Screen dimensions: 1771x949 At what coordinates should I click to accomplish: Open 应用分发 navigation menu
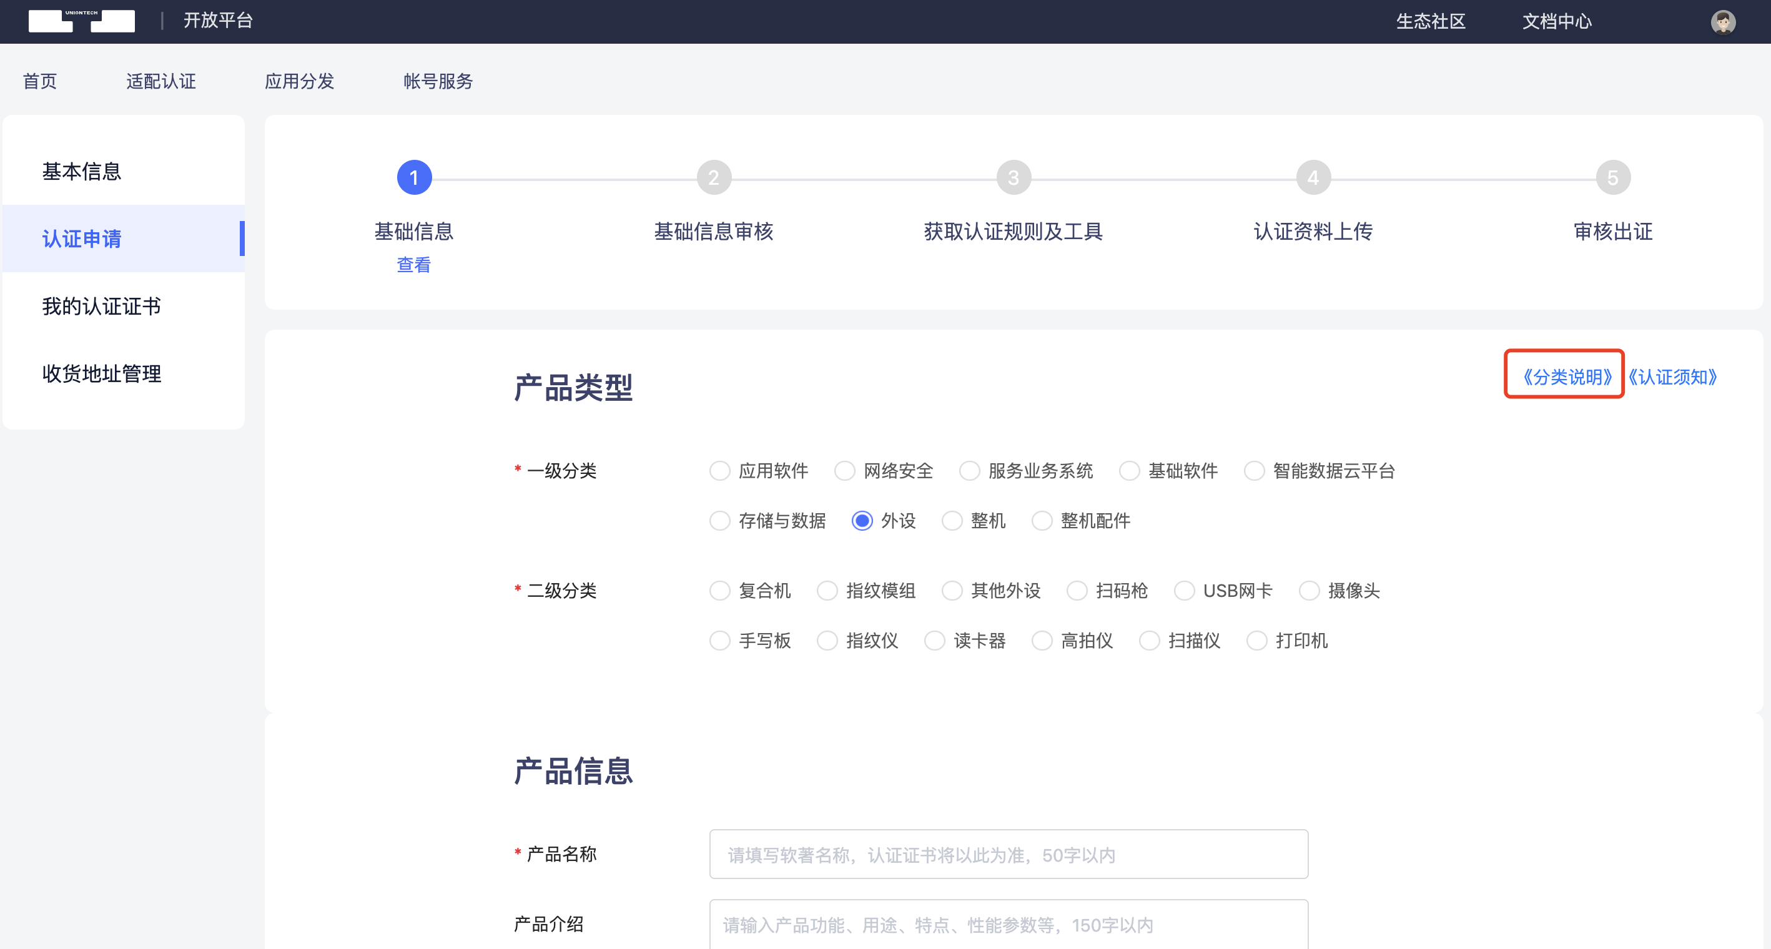pyautogui.click(x=299, y=81)
